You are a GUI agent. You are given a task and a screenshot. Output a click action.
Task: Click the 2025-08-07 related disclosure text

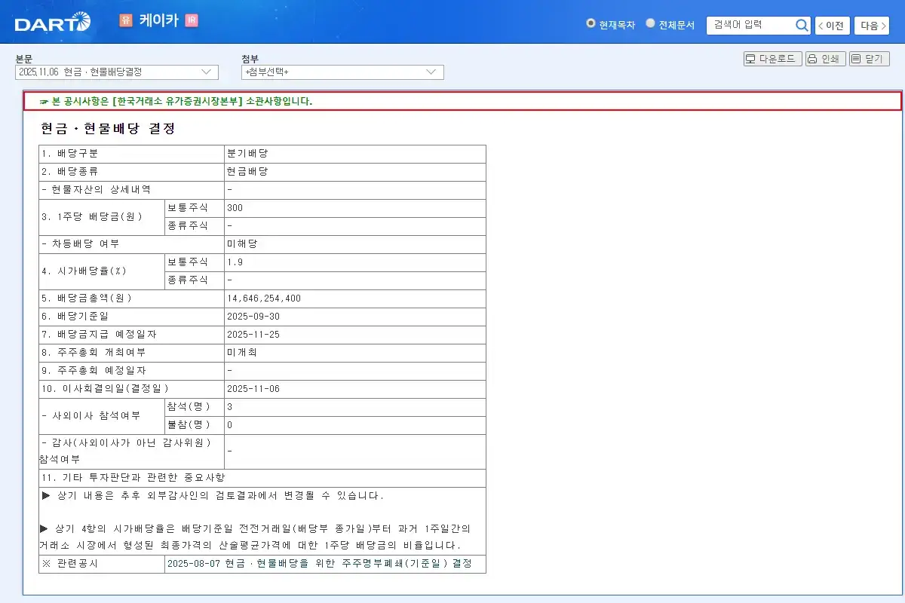click(x=320, y=564)
